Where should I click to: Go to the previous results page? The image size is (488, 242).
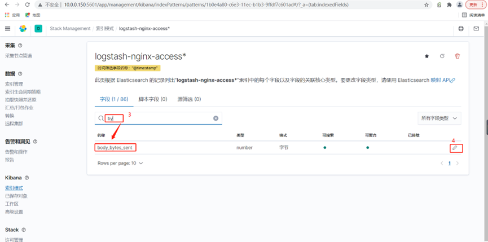pos(442,163)
